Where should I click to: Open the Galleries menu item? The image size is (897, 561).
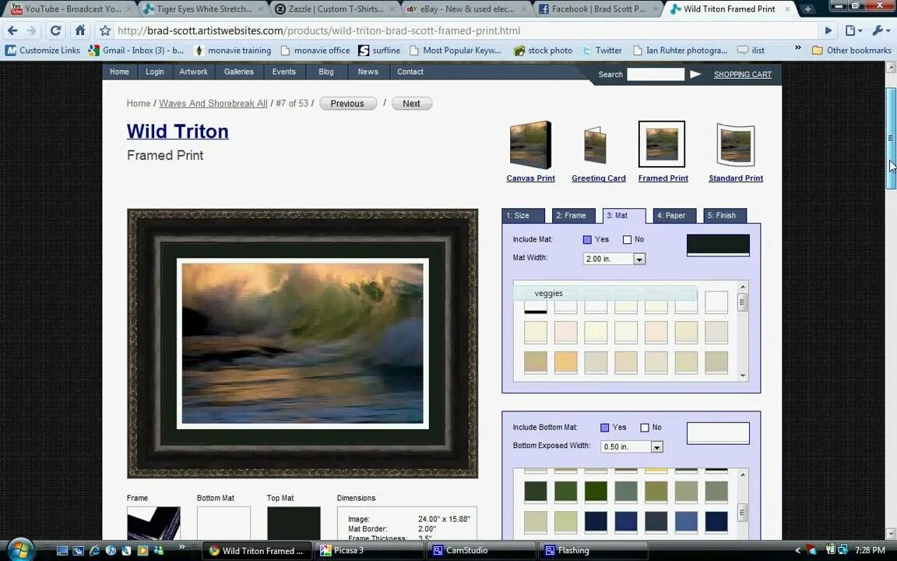pyautogui.click(x=238, y=72)
